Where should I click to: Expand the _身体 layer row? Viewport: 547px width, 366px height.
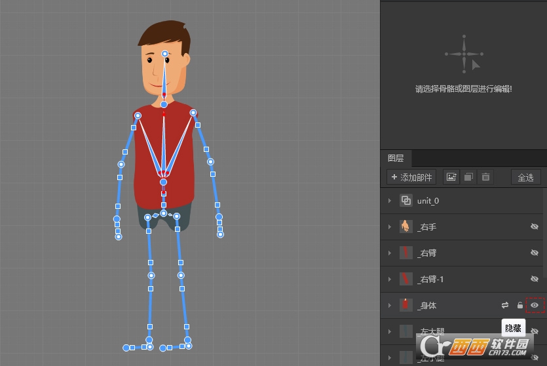pos(390,305)
